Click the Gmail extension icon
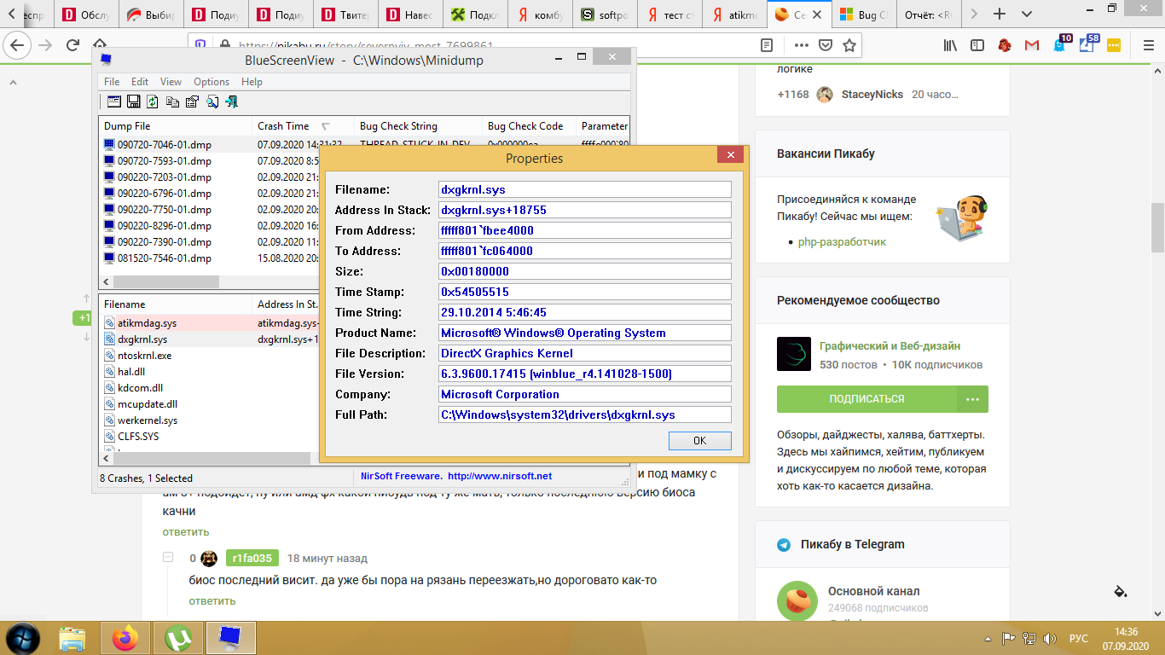Image resolution: width=1165 pixels, height=655 pixels. [1032, 45]
